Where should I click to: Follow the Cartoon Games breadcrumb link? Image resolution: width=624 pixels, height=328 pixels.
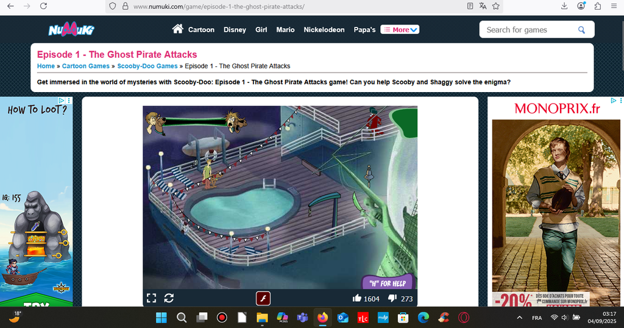pyautogui.click(x=85, y=66)
